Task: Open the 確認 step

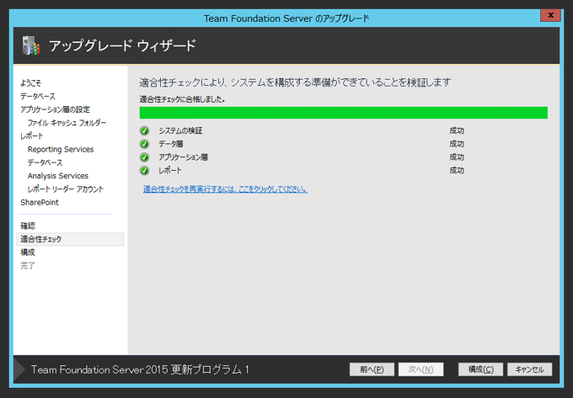Action: (28, 226)
